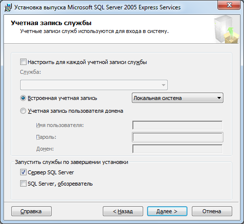
Task: Cancel setup with 'Отмена' button
Action: pyautogui.click(x=212, y=211)
